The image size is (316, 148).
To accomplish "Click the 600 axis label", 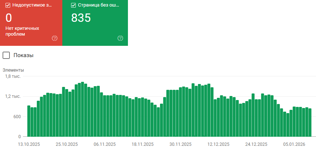I will (17, 117).
